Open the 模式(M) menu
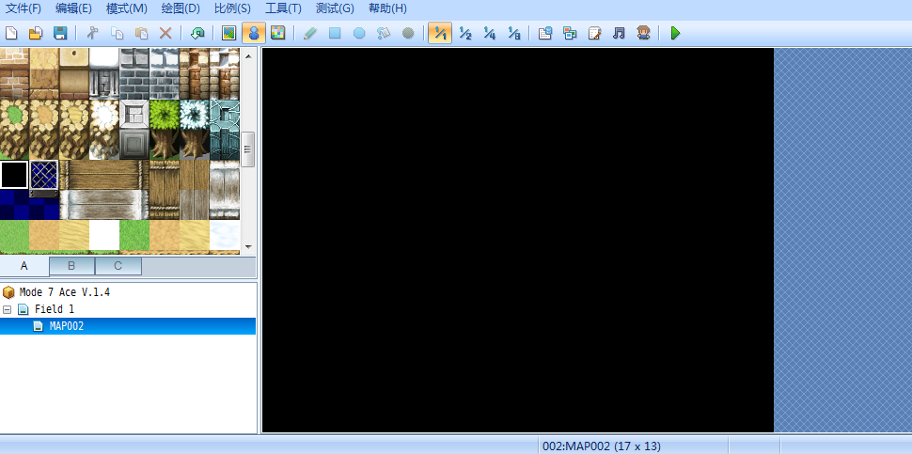912x454 pixels. (127, 8)
